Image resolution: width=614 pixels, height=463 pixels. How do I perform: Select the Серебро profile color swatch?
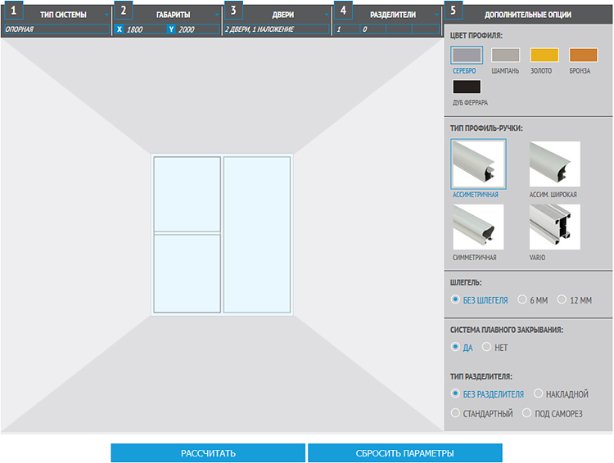click(x=466, y=55)
